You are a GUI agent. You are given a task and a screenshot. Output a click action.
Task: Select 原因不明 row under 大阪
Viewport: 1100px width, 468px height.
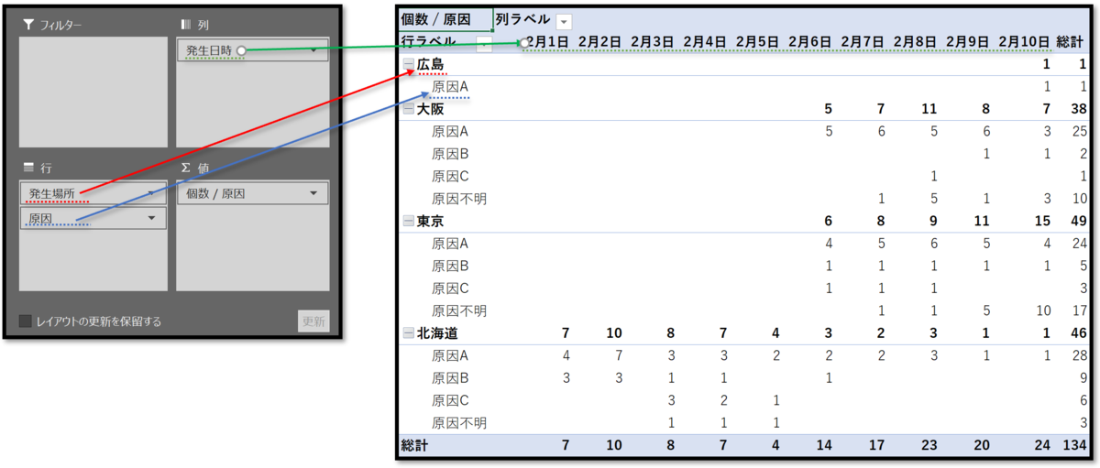(459, 199)
